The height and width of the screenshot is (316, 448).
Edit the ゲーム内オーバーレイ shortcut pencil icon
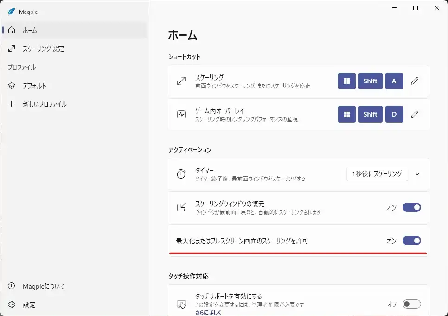coord(415,114)
